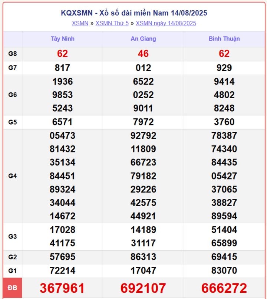Select the Tây Ninh column header

[63, 39]
